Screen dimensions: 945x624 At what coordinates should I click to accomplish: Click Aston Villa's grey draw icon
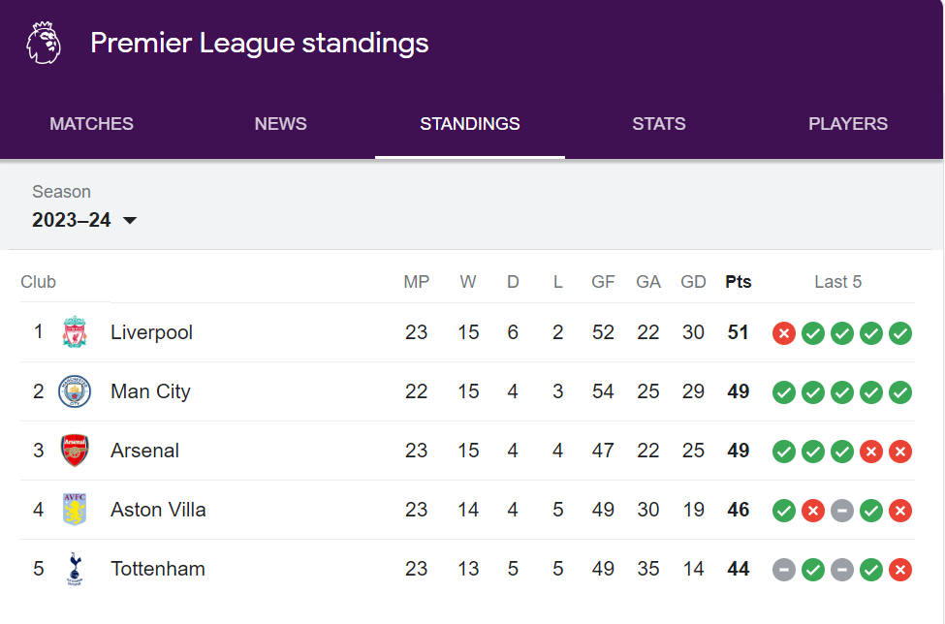(842, 510)
